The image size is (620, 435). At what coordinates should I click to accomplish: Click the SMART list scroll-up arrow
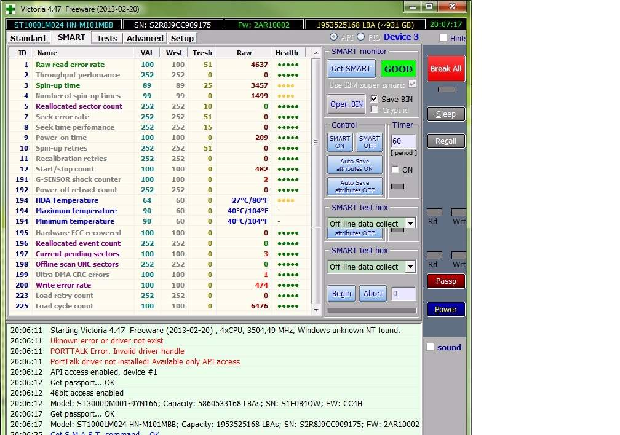316,53
